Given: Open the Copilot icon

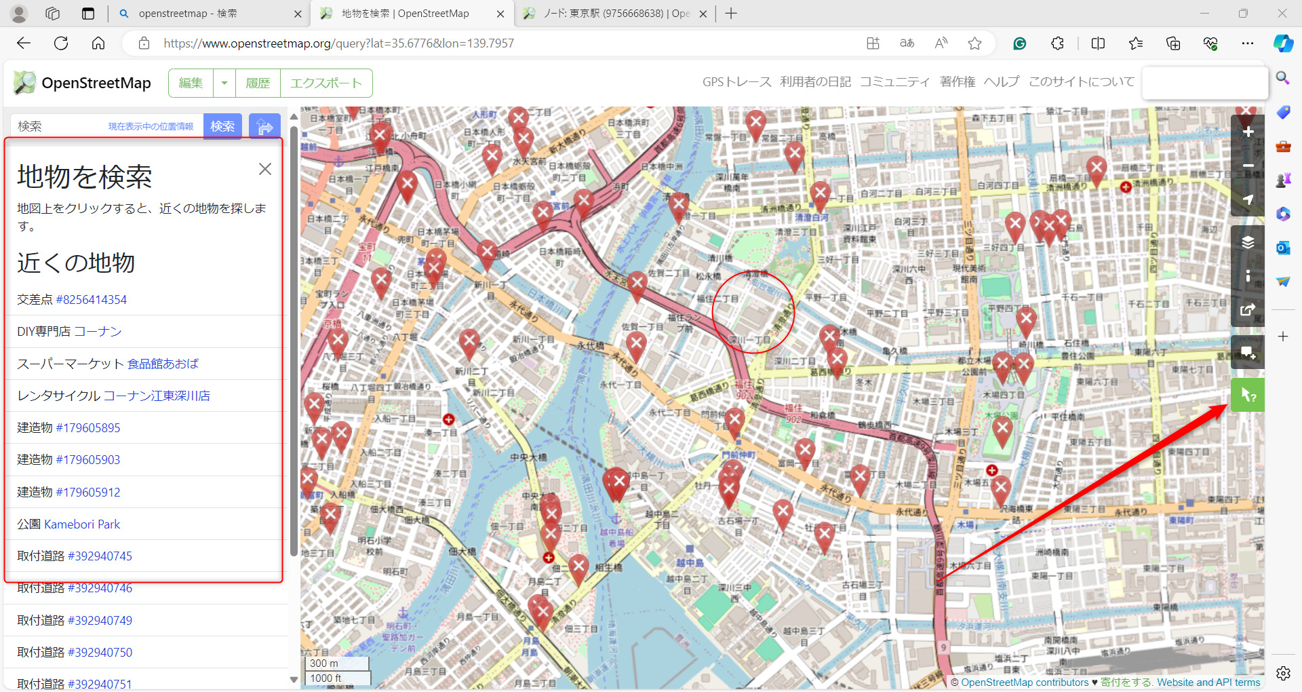Looking at the screenshot, I should point(1283,43).
